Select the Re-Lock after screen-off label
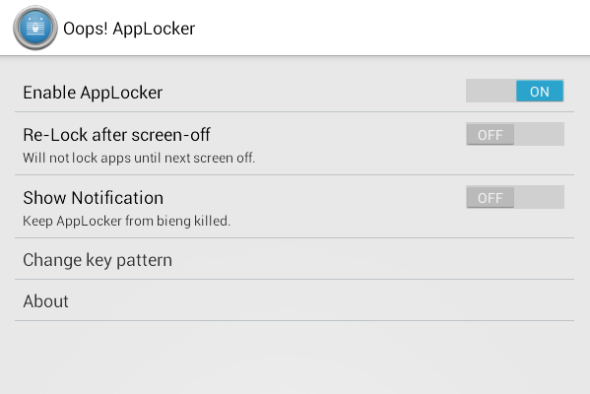This screenshot has height=394, width=590. [116, 135]
